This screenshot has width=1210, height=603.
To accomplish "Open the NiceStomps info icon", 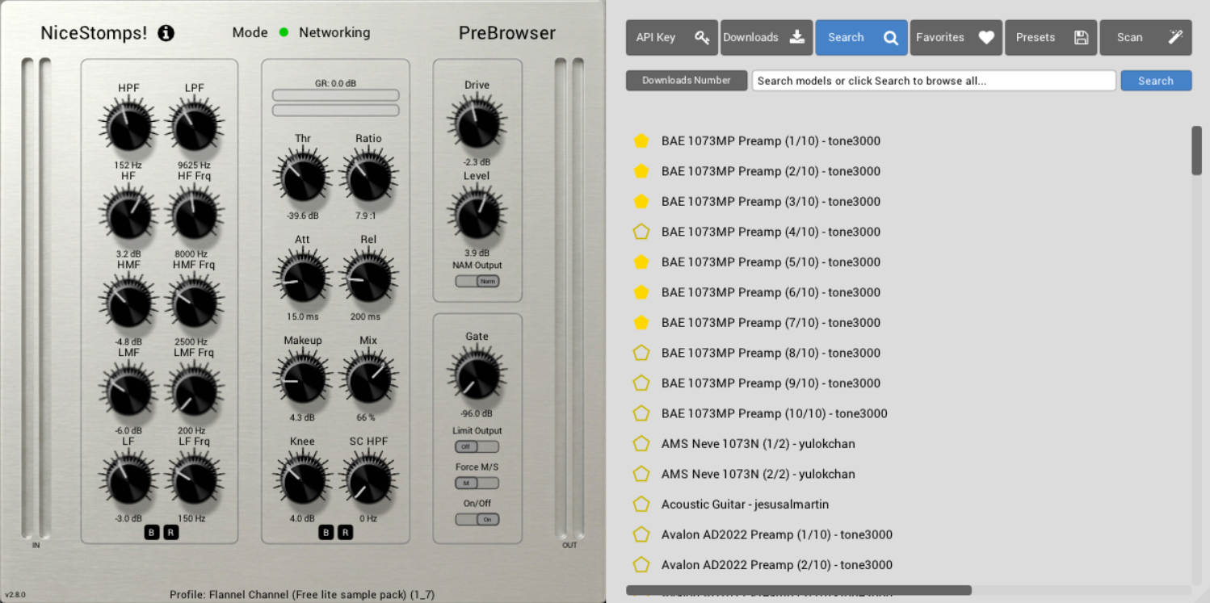I will [166, 33].
